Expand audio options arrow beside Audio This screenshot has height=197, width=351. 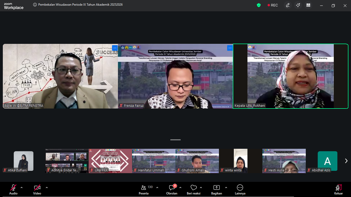point(22,188)
